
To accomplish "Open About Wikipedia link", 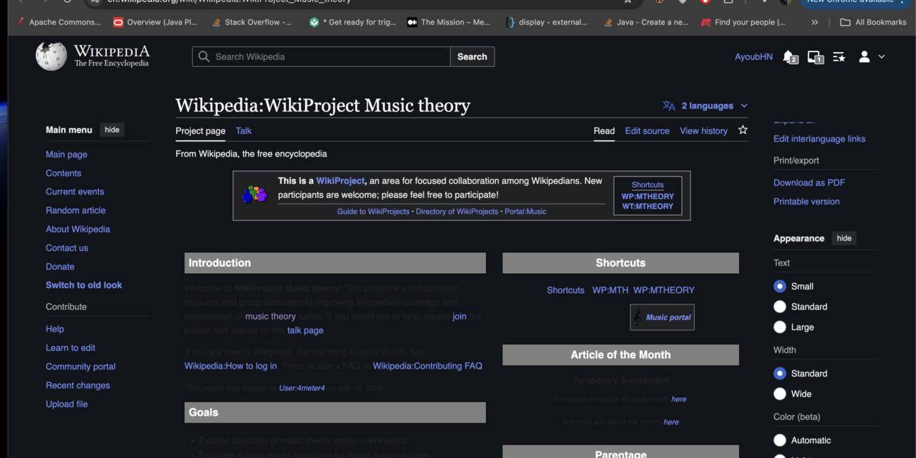I will [x=78, y=229].
